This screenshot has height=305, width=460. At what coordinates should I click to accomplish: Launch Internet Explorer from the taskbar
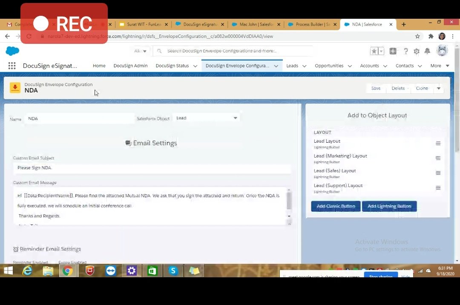coord(27,270)
